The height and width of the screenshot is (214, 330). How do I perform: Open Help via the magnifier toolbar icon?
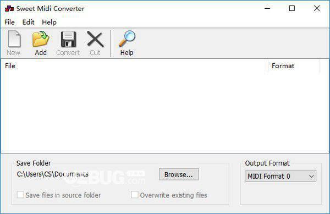127,39
